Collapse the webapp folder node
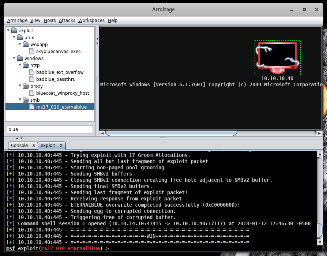 (x=20, y=44)
